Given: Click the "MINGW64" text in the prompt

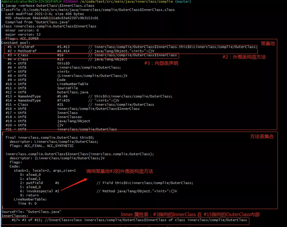Looking at the screenshot, I should pos(70,1).
